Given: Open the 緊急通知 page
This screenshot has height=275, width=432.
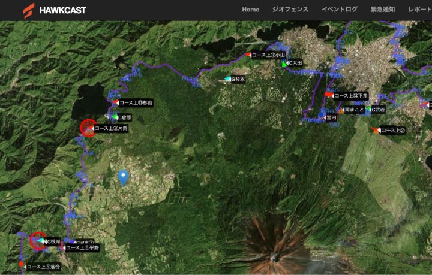Looking at the screenshot, I should click(382, 10).
